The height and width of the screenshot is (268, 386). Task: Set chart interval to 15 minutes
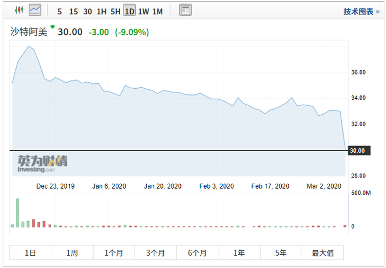[x=73, y=11]
